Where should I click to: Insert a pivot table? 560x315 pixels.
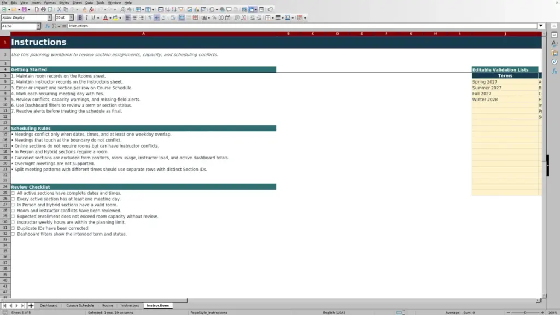203,10
